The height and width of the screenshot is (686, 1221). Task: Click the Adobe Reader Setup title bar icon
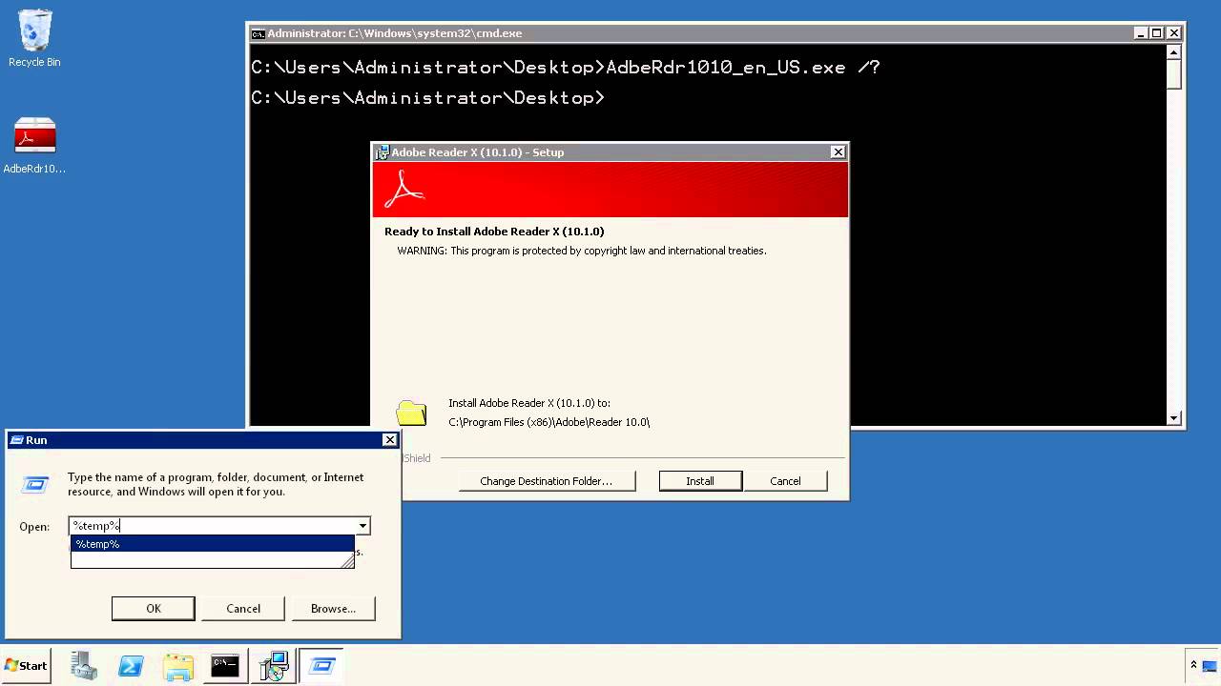383,151
